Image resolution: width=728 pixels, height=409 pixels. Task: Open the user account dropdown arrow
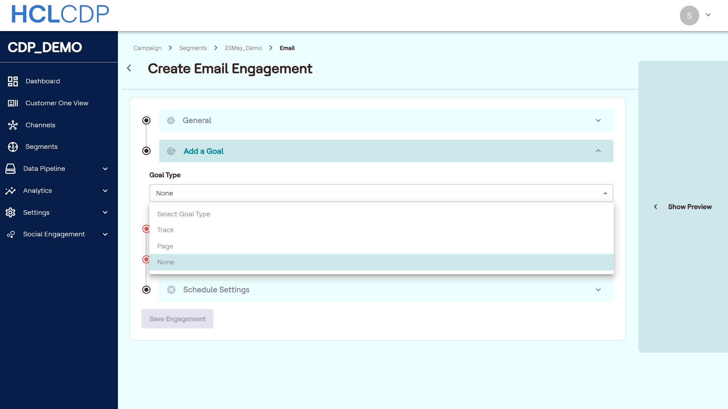pyautogui.click(x=708, y=15)
